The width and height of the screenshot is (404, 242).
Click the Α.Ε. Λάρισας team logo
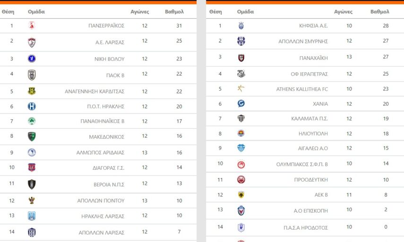pos(32,42)
